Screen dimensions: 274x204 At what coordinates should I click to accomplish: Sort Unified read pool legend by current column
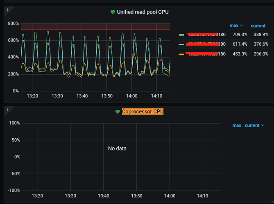point(258,26)
